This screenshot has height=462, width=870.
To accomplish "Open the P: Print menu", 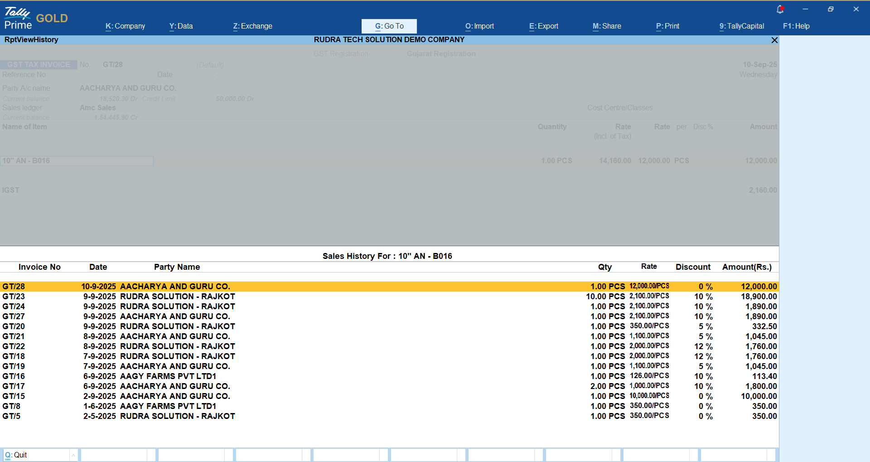I will coord(667,26).
